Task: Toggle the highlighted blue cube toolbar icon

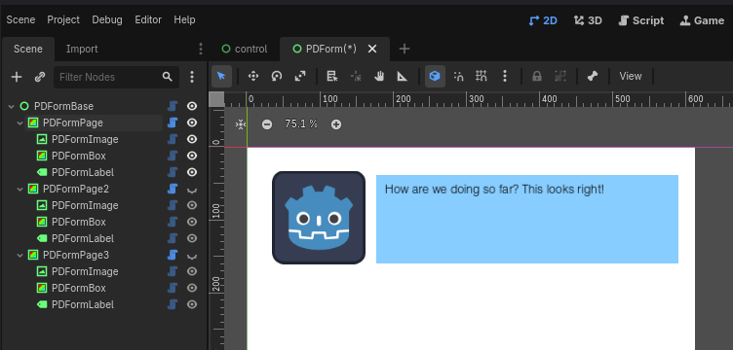Action: (435, 76)
